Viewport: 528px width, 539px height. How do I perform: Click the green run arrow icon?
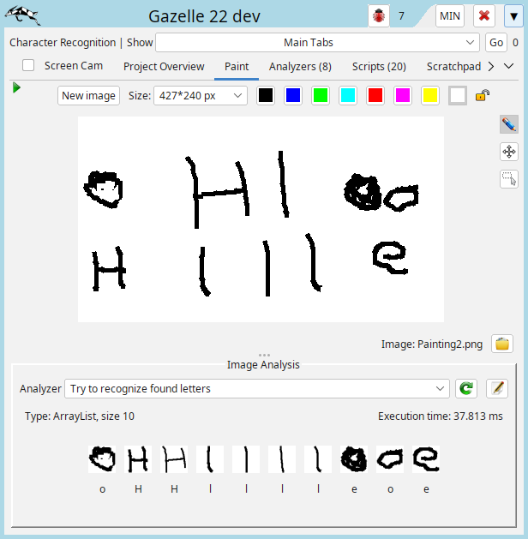coord(17,87)
